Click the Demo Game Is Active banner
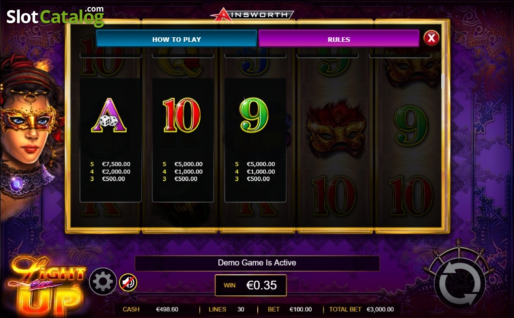This screenshot has height=318, width=514. tap(257, 263)
